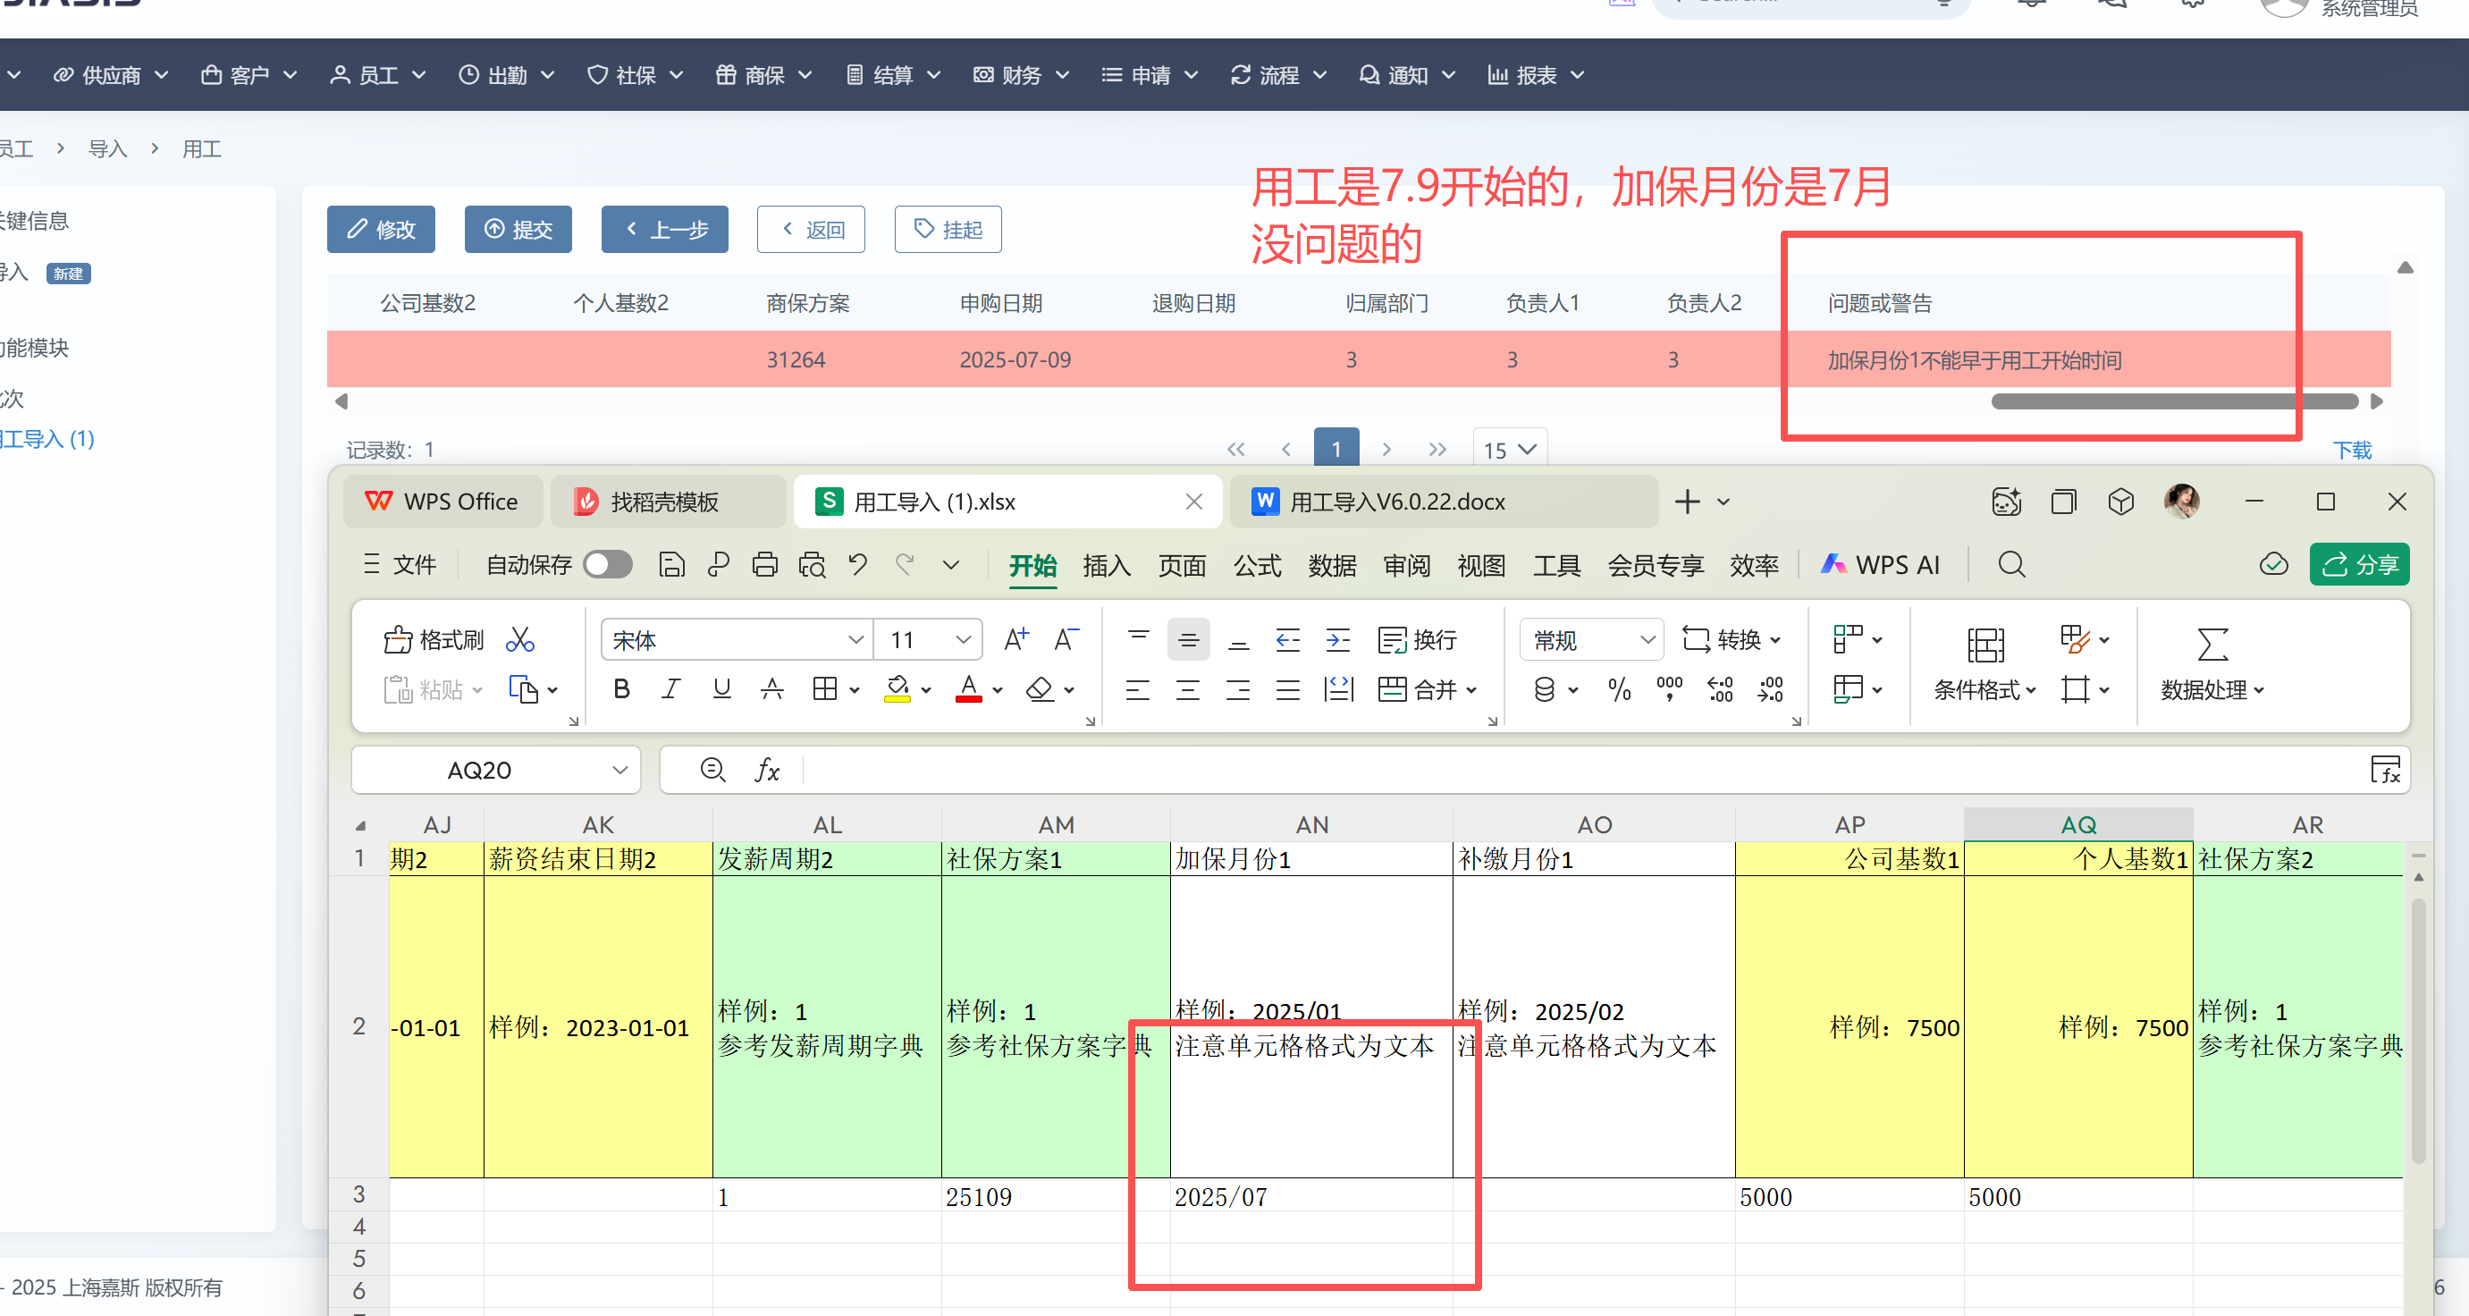The height and width of the screenshot is (1316, 2469).
Task: Open the 常规 number format dropdown
Action: tap(1647, 639)
